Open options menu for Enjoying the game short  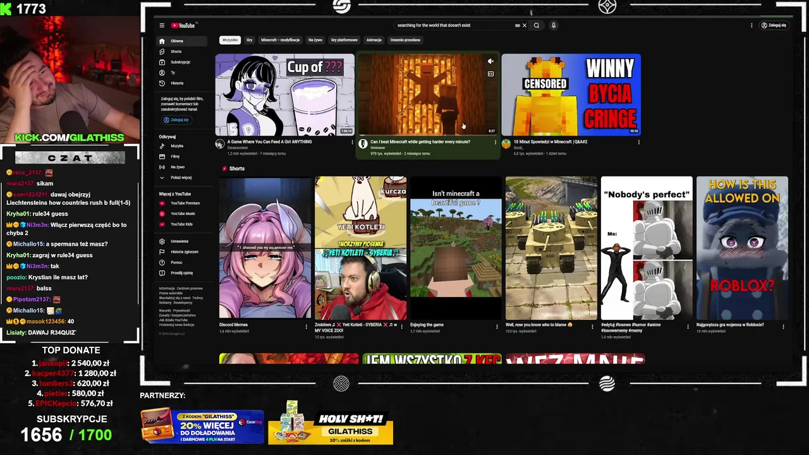pos(497,327)
